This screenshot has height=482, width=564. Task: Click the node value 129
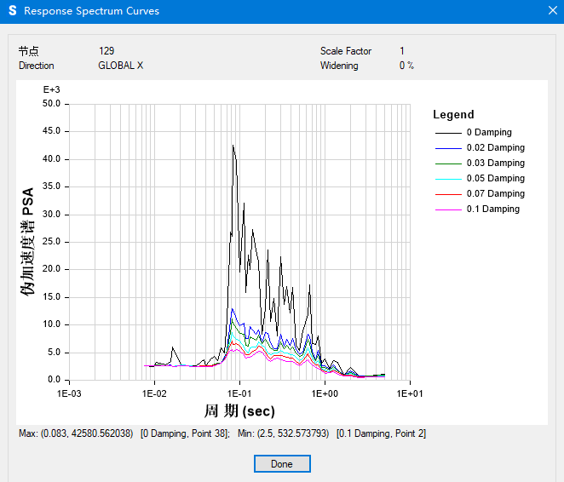pos(106,51)
